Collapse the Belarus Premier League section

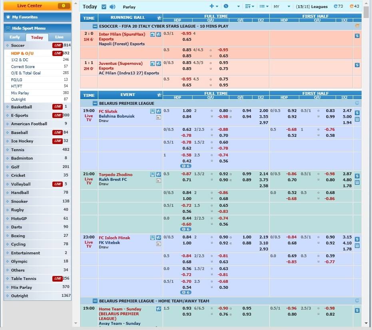(95, 103)
